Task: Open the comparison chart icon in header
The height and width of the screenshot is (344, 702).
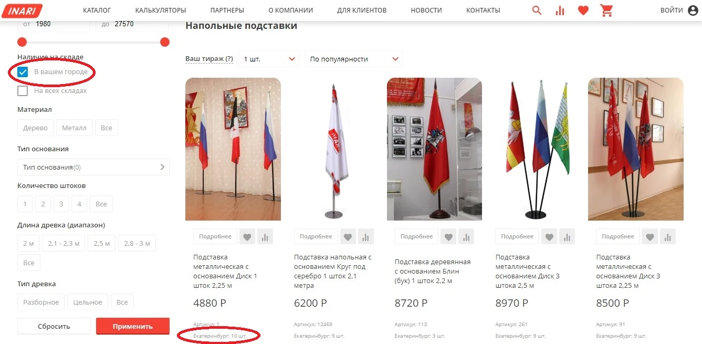Action: coord(560,10)
